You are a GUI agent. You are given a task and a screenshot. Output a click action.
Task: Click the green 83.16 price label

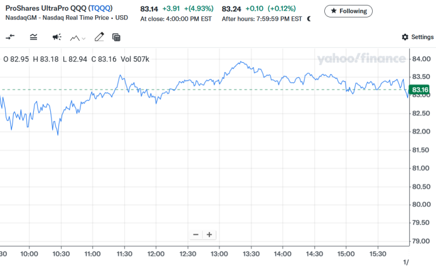(420, 90)
